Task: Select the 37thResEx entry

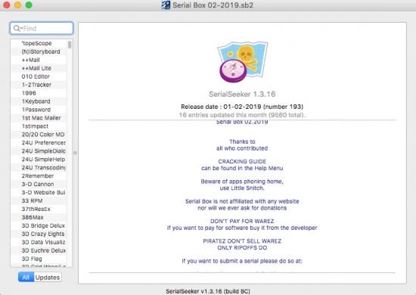Action: pyautogui.click(x=39, y=209)
